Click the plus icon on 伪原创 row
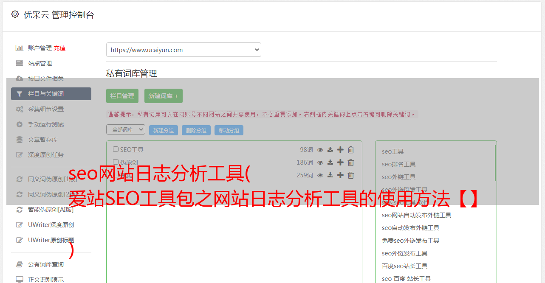This screenshot has width=545, height=283. (340, 163)
